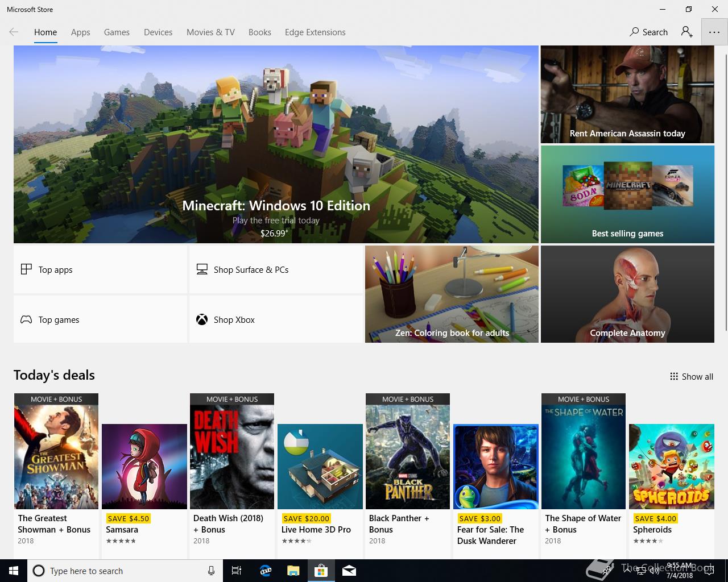
Task: Click the Shop Surface & PCs tile
Action: pyautogui.click(x=276, y=269)
